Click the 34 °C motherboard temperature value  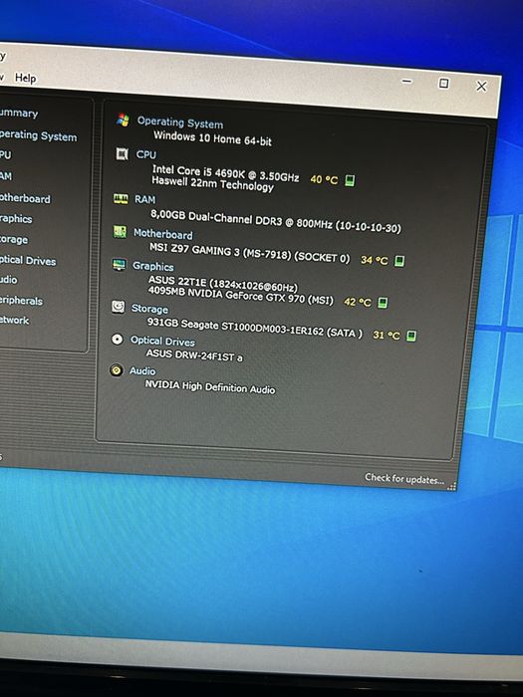pyautogui.click(x=374, y=260)
